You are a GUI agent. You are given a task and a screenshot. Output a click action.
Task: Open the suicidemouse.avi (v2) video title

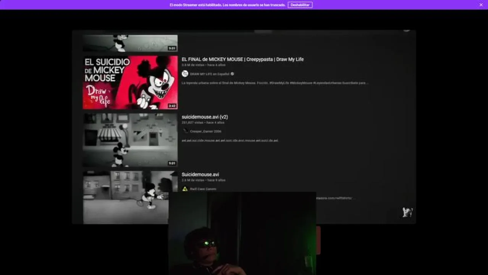[x=205, y=117]
